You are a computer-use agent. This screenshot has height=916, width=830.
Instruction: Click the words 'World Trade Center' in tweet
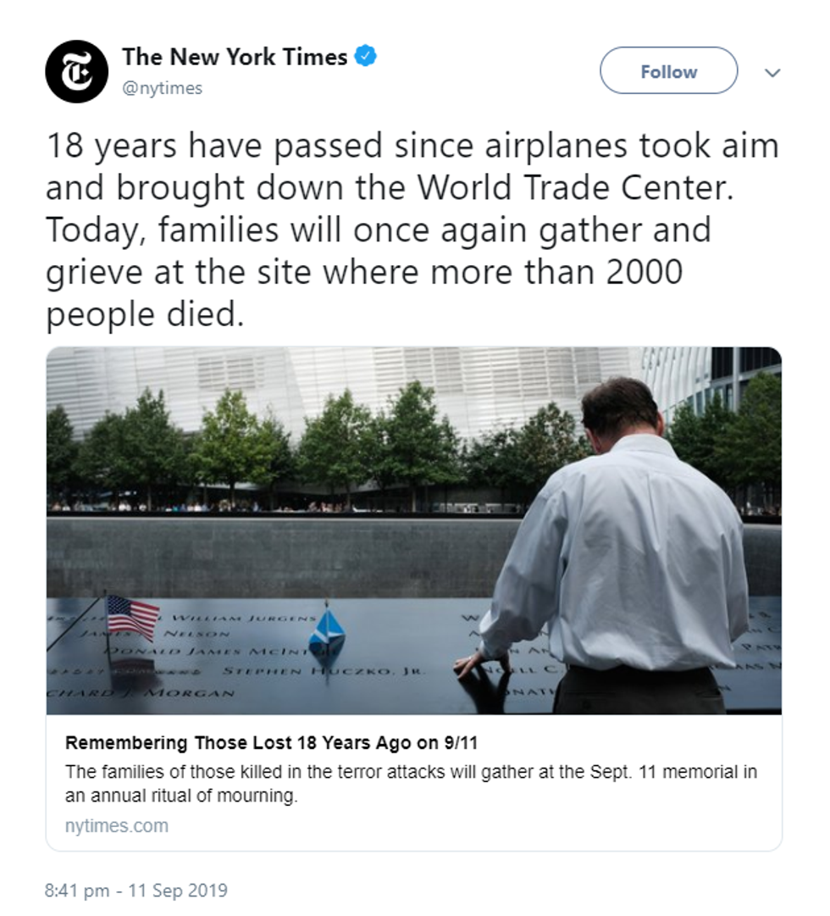tap(575, 187)
